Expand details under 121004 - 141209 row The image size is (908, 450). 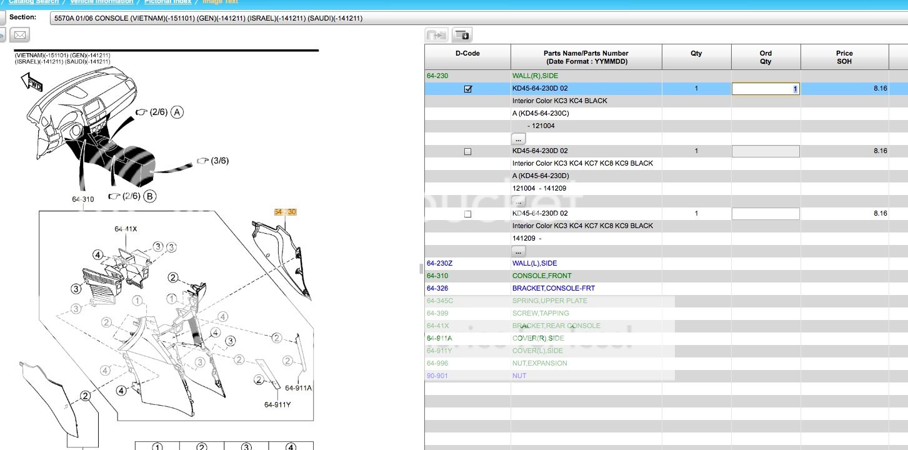point(519,201)
